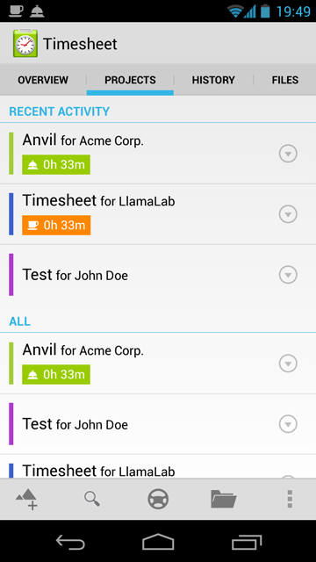Open search with the magnifier icon
Image resolution: width=316 pixels, height=562 pixels.
pos(92,499)
